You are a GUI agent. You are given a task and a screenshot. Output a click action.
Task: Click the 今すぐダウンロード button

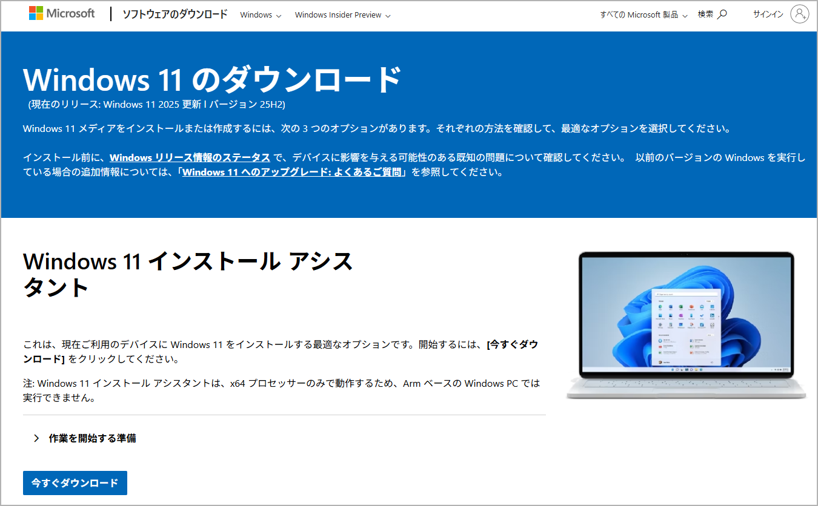coord(75,483)
